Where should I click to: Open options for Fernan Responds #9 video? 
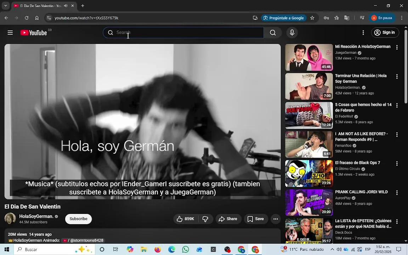(x=397, y=135)
